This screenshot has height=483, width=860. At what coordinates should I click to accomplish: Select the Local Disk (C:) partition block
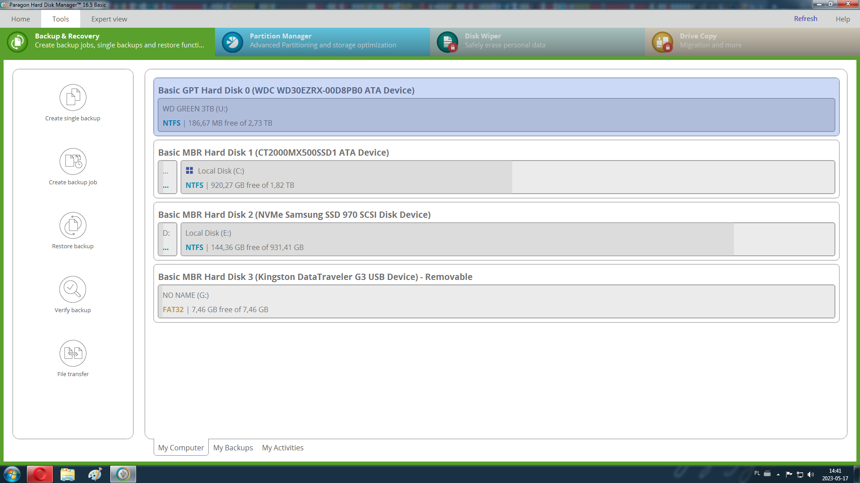point(508,177)
